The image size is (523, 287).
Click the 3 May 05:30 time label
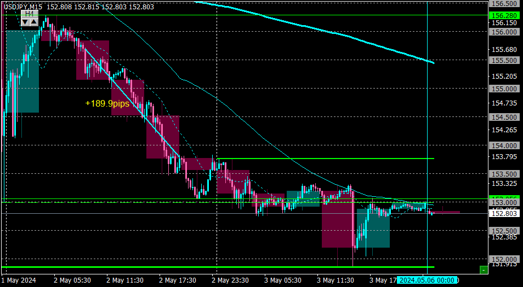point(283,280)
